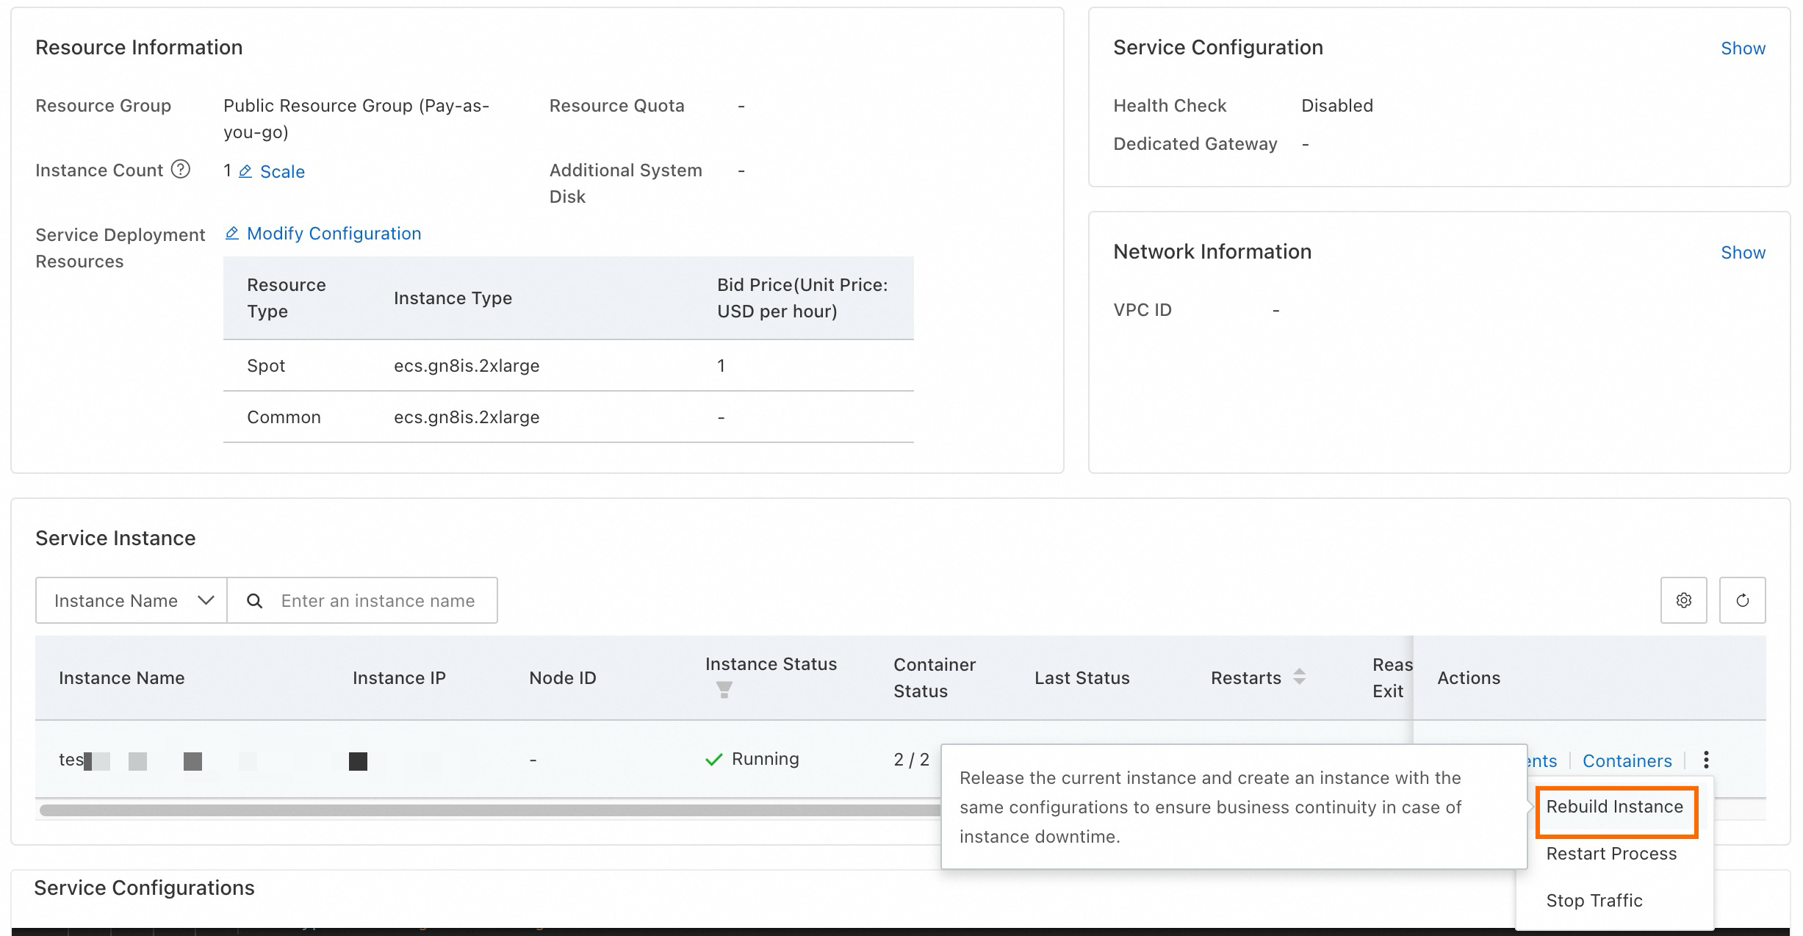Focus the instance name search field
Image resolution: width=1803 pixels, height=936 pixels.
tap(378, 601)
